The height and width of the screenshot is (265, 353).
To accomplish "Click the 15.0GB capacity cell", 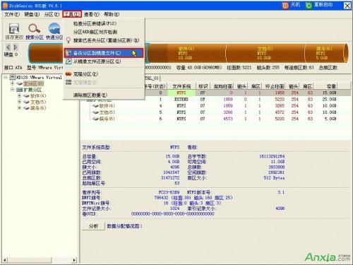I will [x=329, y=93].
